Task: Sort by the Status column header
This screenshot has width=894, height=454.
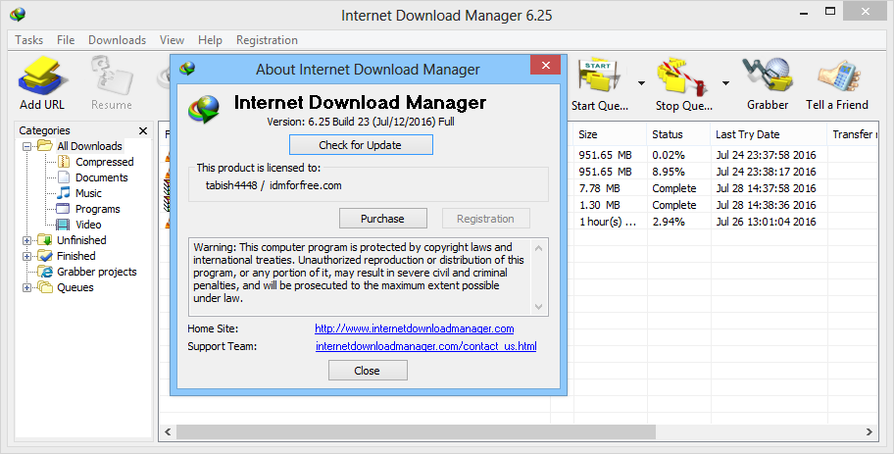Action: [678, 134]
